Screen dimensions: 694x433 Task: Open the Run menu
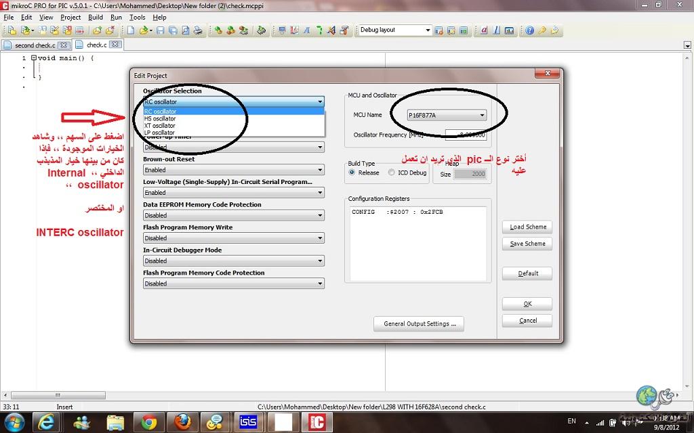pyautogui.click(x=116, y=17)
